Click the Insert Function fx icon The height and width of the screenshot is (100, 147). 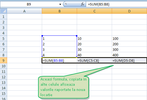pos(83,4)
